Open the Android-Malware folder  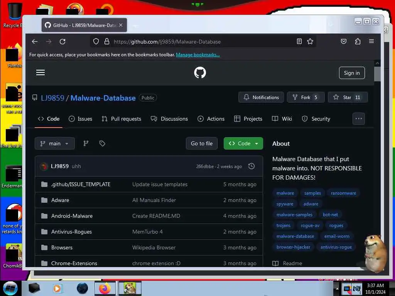click(72, 216)
